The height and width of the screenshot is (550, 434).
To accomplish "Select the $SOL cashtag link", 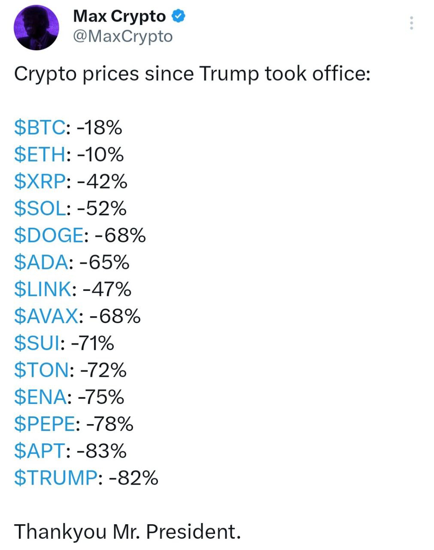I will pos(40,208).
